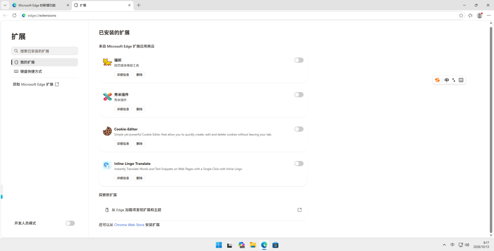Viewport: 494px width, 251px height.
Task: Open File Explorer on the taskbar
Action: (253, 245)
